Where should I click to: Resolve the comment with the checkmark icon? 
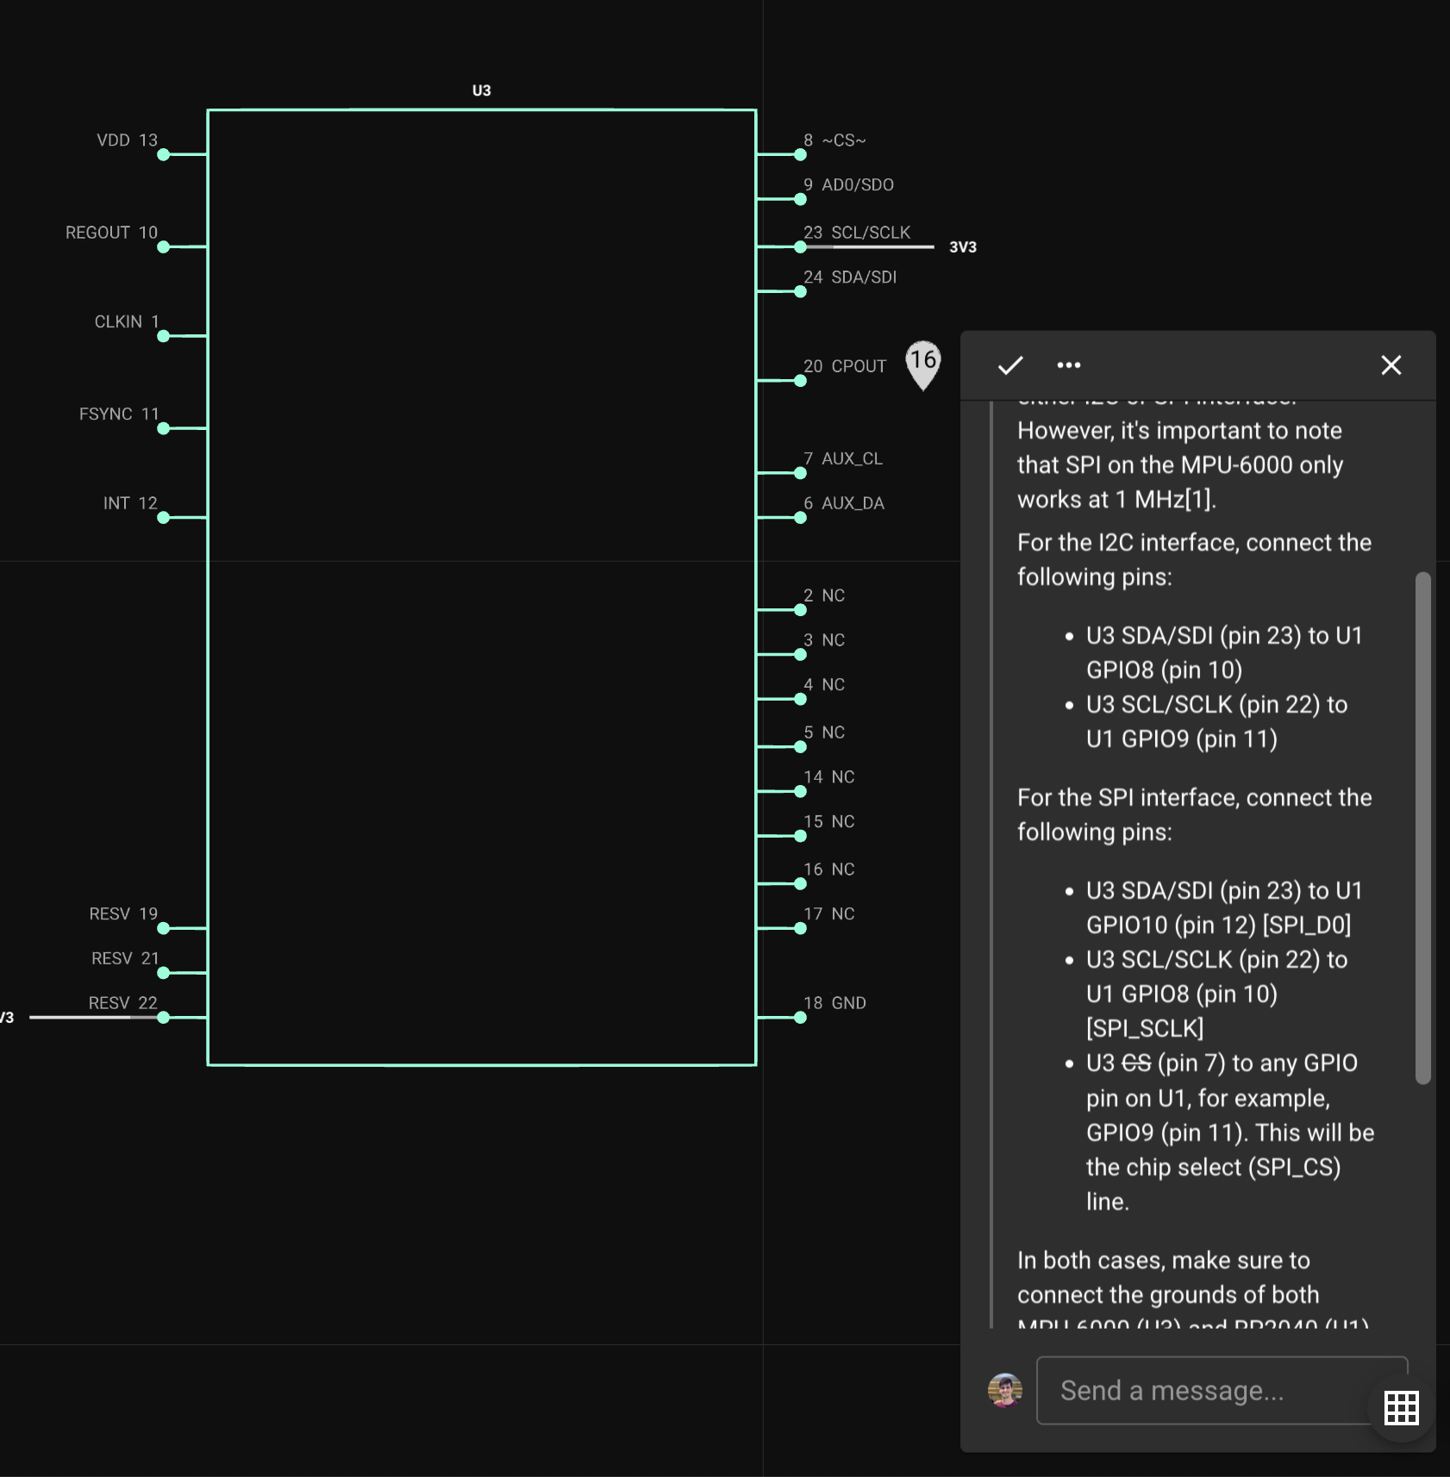(1010, 365)
